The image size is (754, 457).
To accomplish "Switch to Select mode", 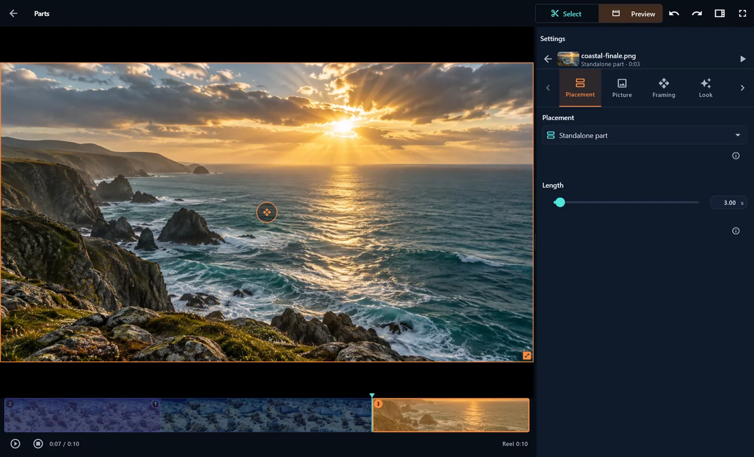I will 567,14.
